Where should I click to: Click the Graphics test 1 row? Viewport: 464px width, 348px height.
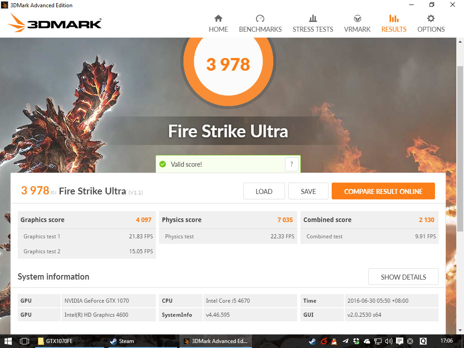(87, 237)
